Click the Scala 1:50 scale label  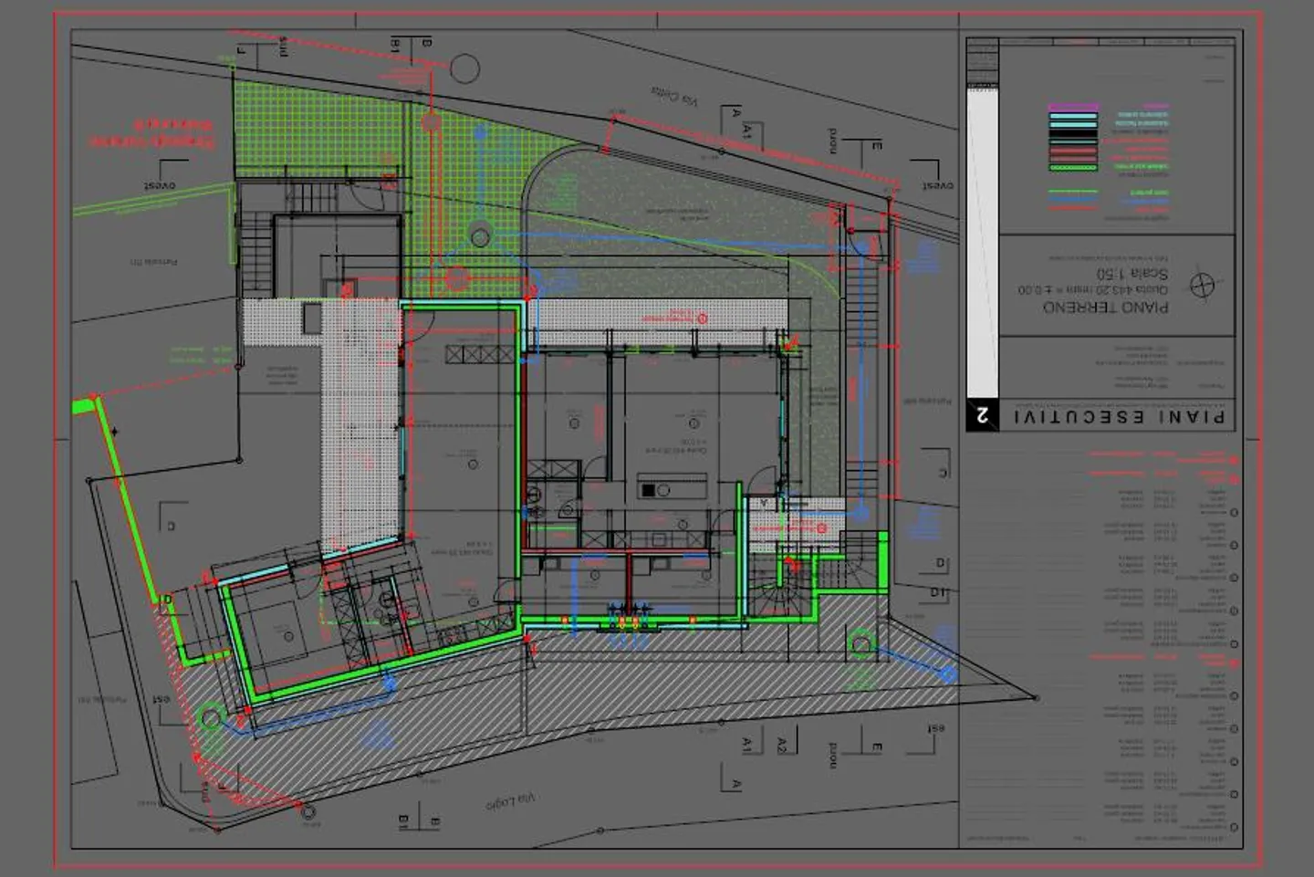[x=1131, y=274]
